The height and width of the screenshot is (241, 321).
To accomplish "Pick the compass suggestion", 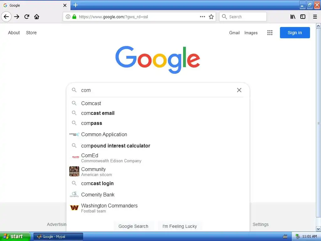I will tap(158, 123).
